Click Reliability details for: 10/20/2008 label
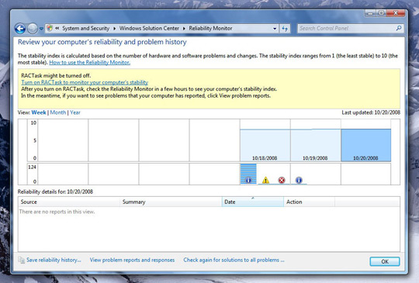 55,192
